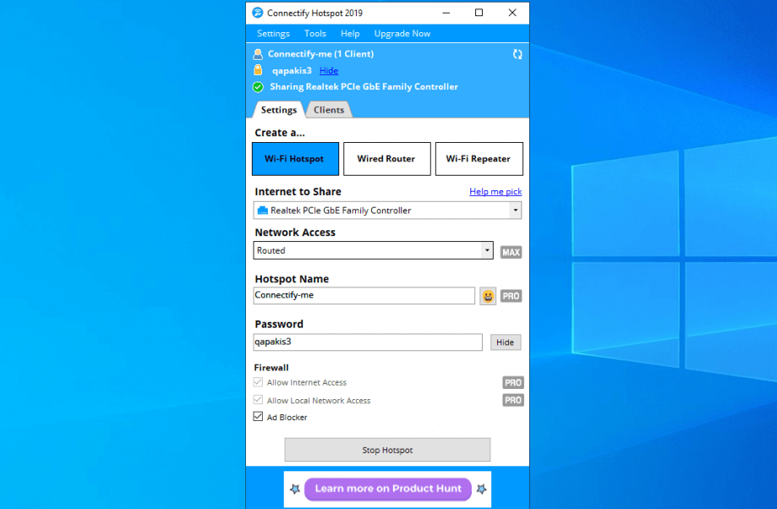Click the client user icon beside Connectify-me

257,53
